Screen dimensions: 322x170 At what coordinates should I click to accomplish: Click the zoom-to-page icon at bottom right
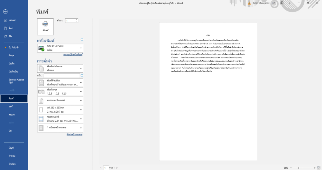click(319, 168)
